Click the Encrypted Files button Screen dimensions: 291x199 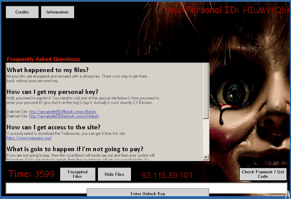pos(78,174)
